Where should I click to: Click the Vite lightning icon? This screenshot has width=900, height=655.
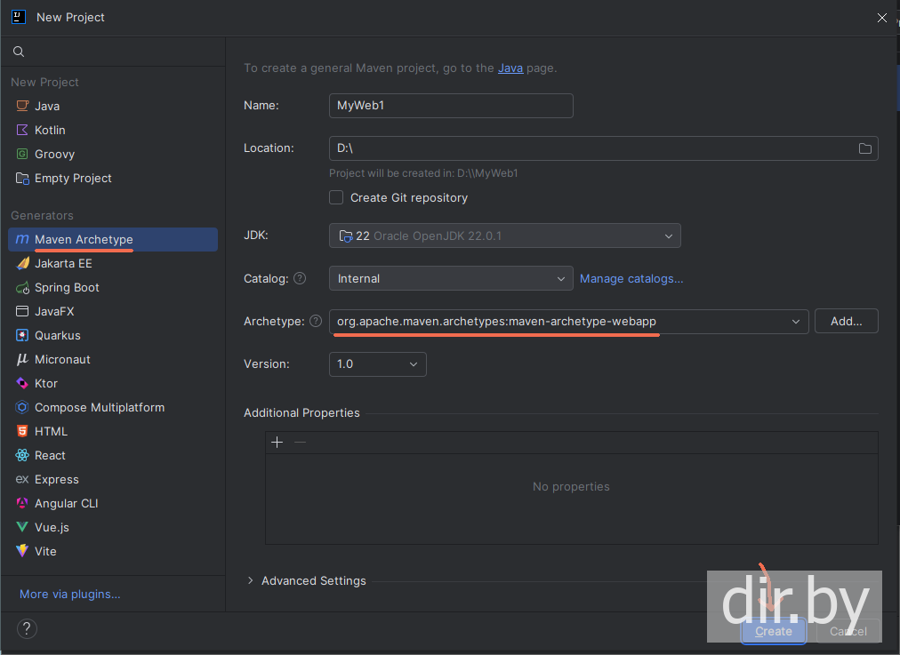(22, 551)
